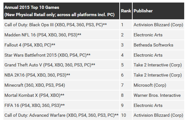Click the Warner Bros. Interactive publisher cell
This screenshot has height=124, width=188.
point(158,95)
